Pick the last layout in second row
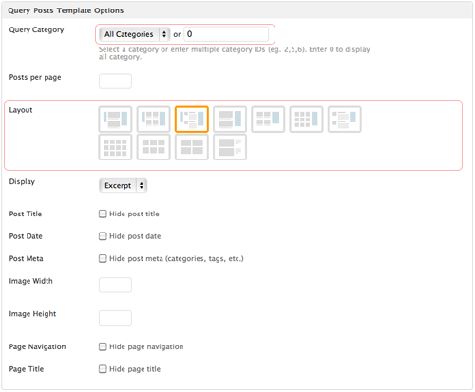The image size is (475, 392). [230, 147]
